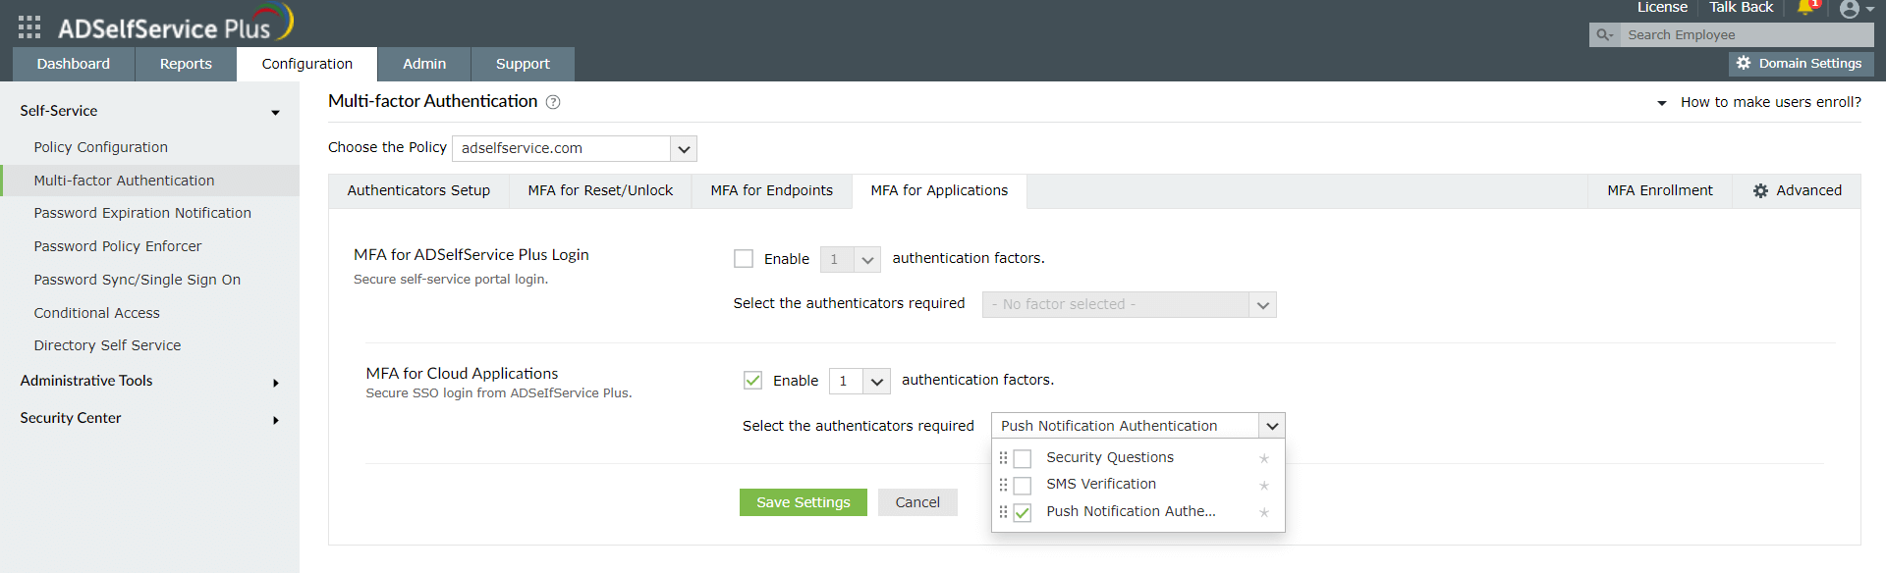Click the Domain Settings gear icon
The image size is (1886, 573).
coord(1744,63)
